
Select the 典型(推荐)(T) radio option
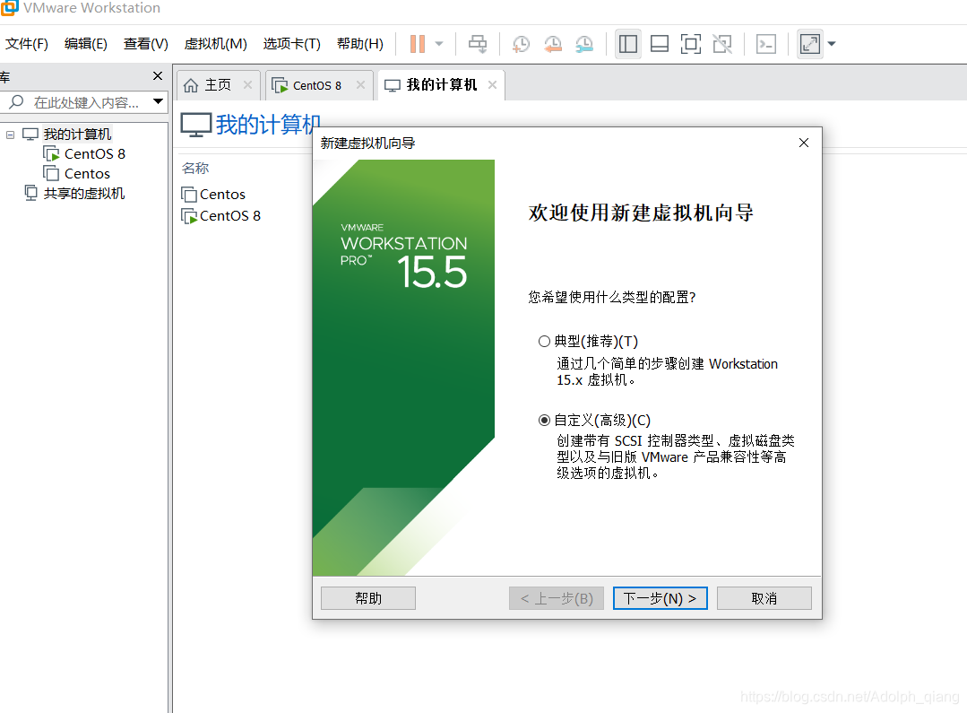(544, 342)
